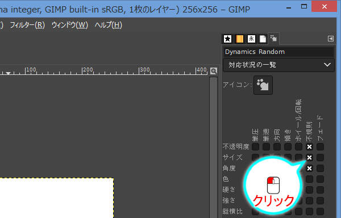Switch to the white document icon tab
Viewport: 341px width, 218px height.
click(x=263, y=39)
